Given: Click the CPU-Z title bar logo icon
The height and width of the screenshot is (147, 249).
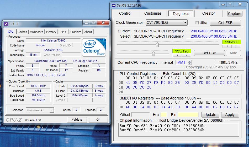Looking at the screenshot, I should pyautogui.click(x=6, y=24).
